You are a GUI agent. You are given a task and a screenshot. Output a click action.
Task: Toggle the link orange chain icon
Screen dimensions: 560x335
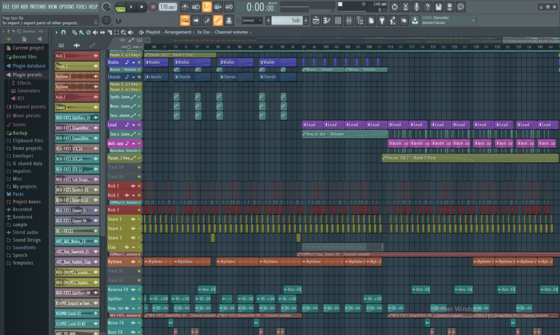tap(218, 21)
